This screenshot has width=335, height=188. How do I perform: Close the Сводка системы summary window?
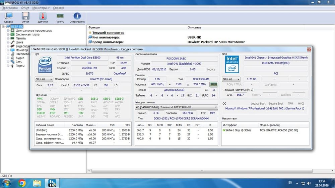tap(309, 49)
